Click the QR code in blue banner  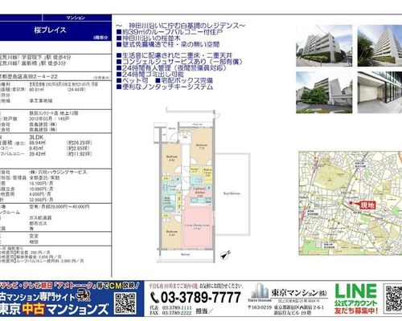(125, 303)
